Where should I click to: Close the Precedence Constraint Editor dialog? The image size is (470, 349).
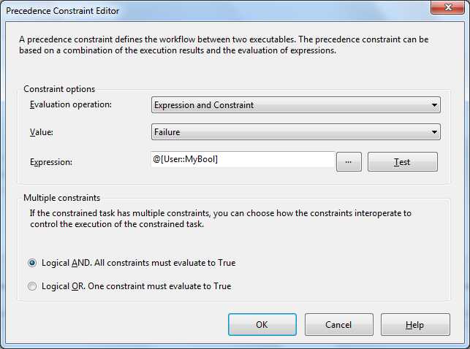point(450,9)
